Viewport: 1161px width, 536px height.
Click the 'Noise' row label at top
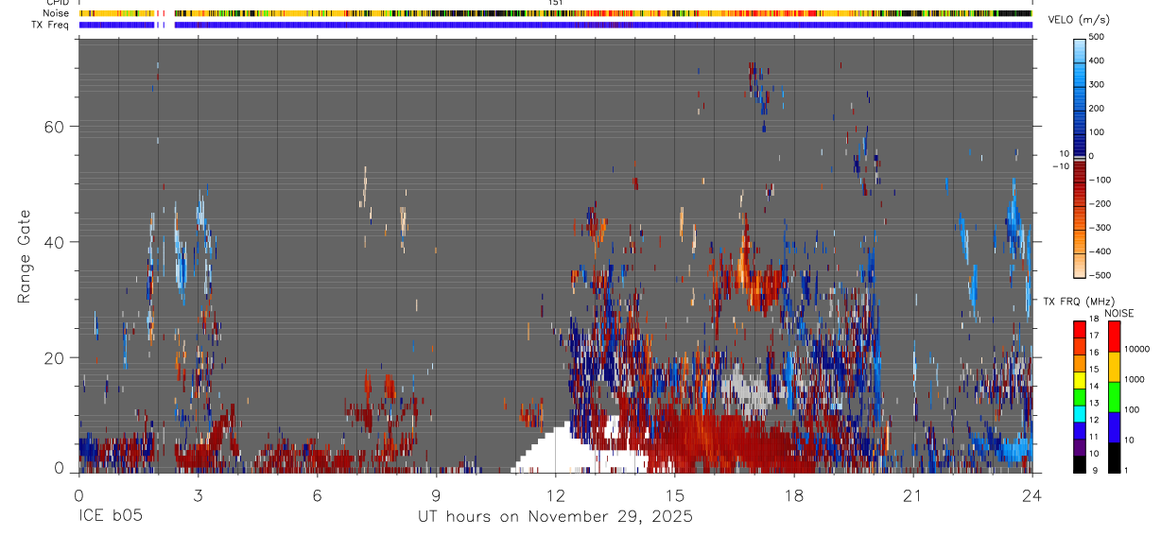coord(57,13)
